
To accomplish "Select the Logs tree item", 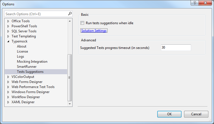I will point(20,57).
